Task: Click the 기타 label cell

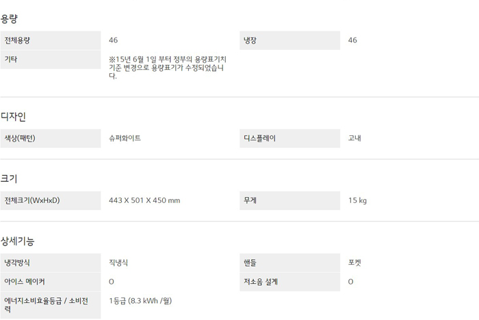Action: (x=50, y=59)
